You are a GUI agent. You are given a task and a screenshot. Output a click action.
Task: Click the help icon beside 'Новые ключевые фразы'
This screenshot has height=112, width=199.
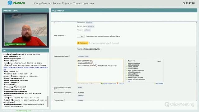point(70,56)
